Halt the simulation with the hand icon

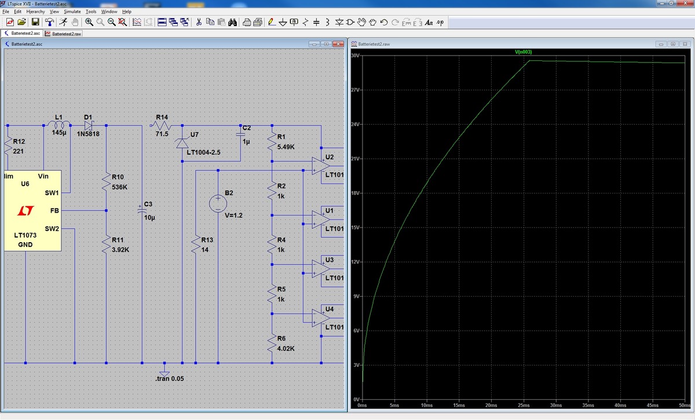tap(75, 22)
